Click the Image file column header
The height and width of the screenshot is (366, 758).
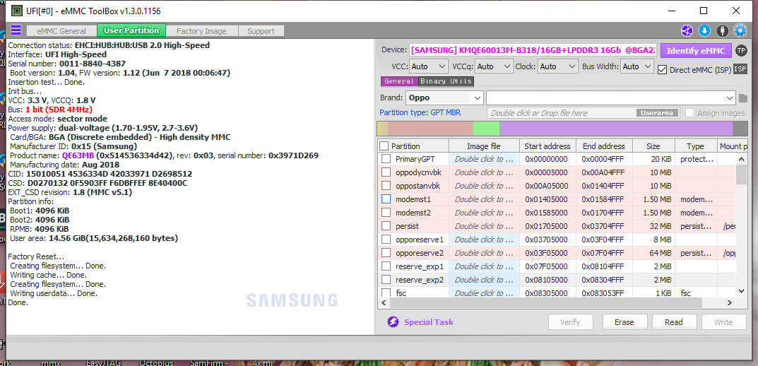[x=484, y=146]
